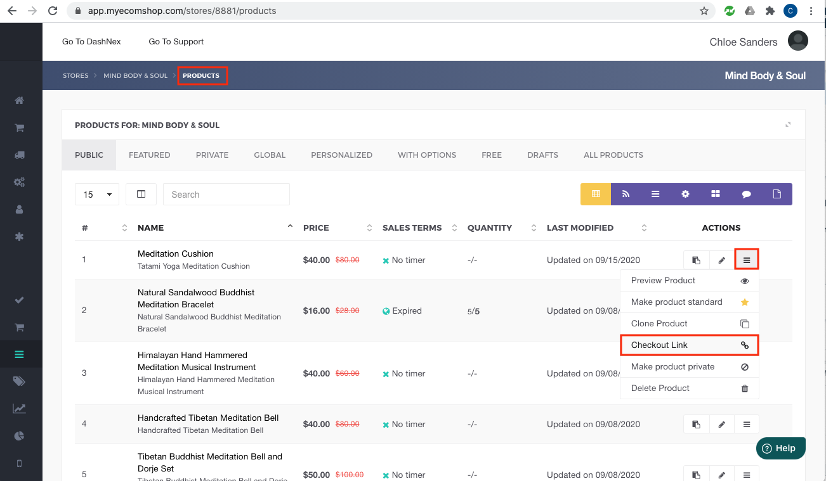Open the 15 rows per page dropdown

[x=97, y=195]
